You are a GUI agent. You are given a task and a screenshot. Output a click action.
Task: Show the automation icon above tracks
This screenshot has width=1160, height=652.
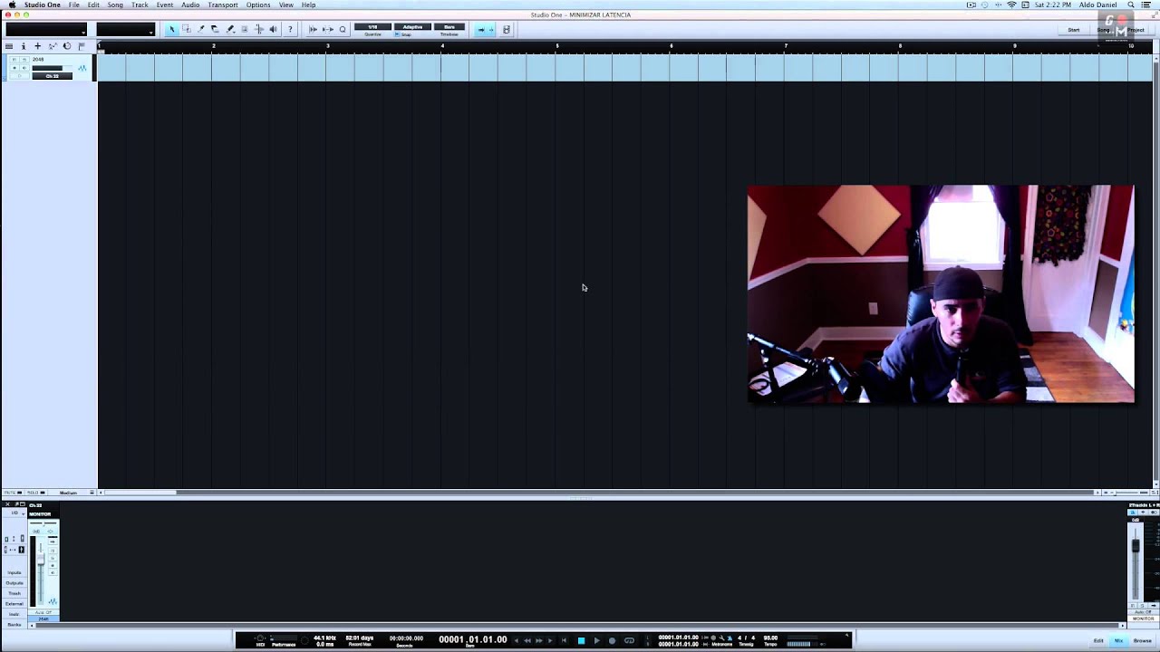[53, 45]
